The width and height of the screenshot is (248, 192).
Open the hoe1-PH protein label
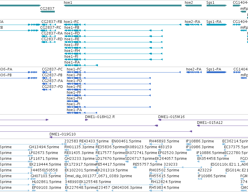pos(74,98)
